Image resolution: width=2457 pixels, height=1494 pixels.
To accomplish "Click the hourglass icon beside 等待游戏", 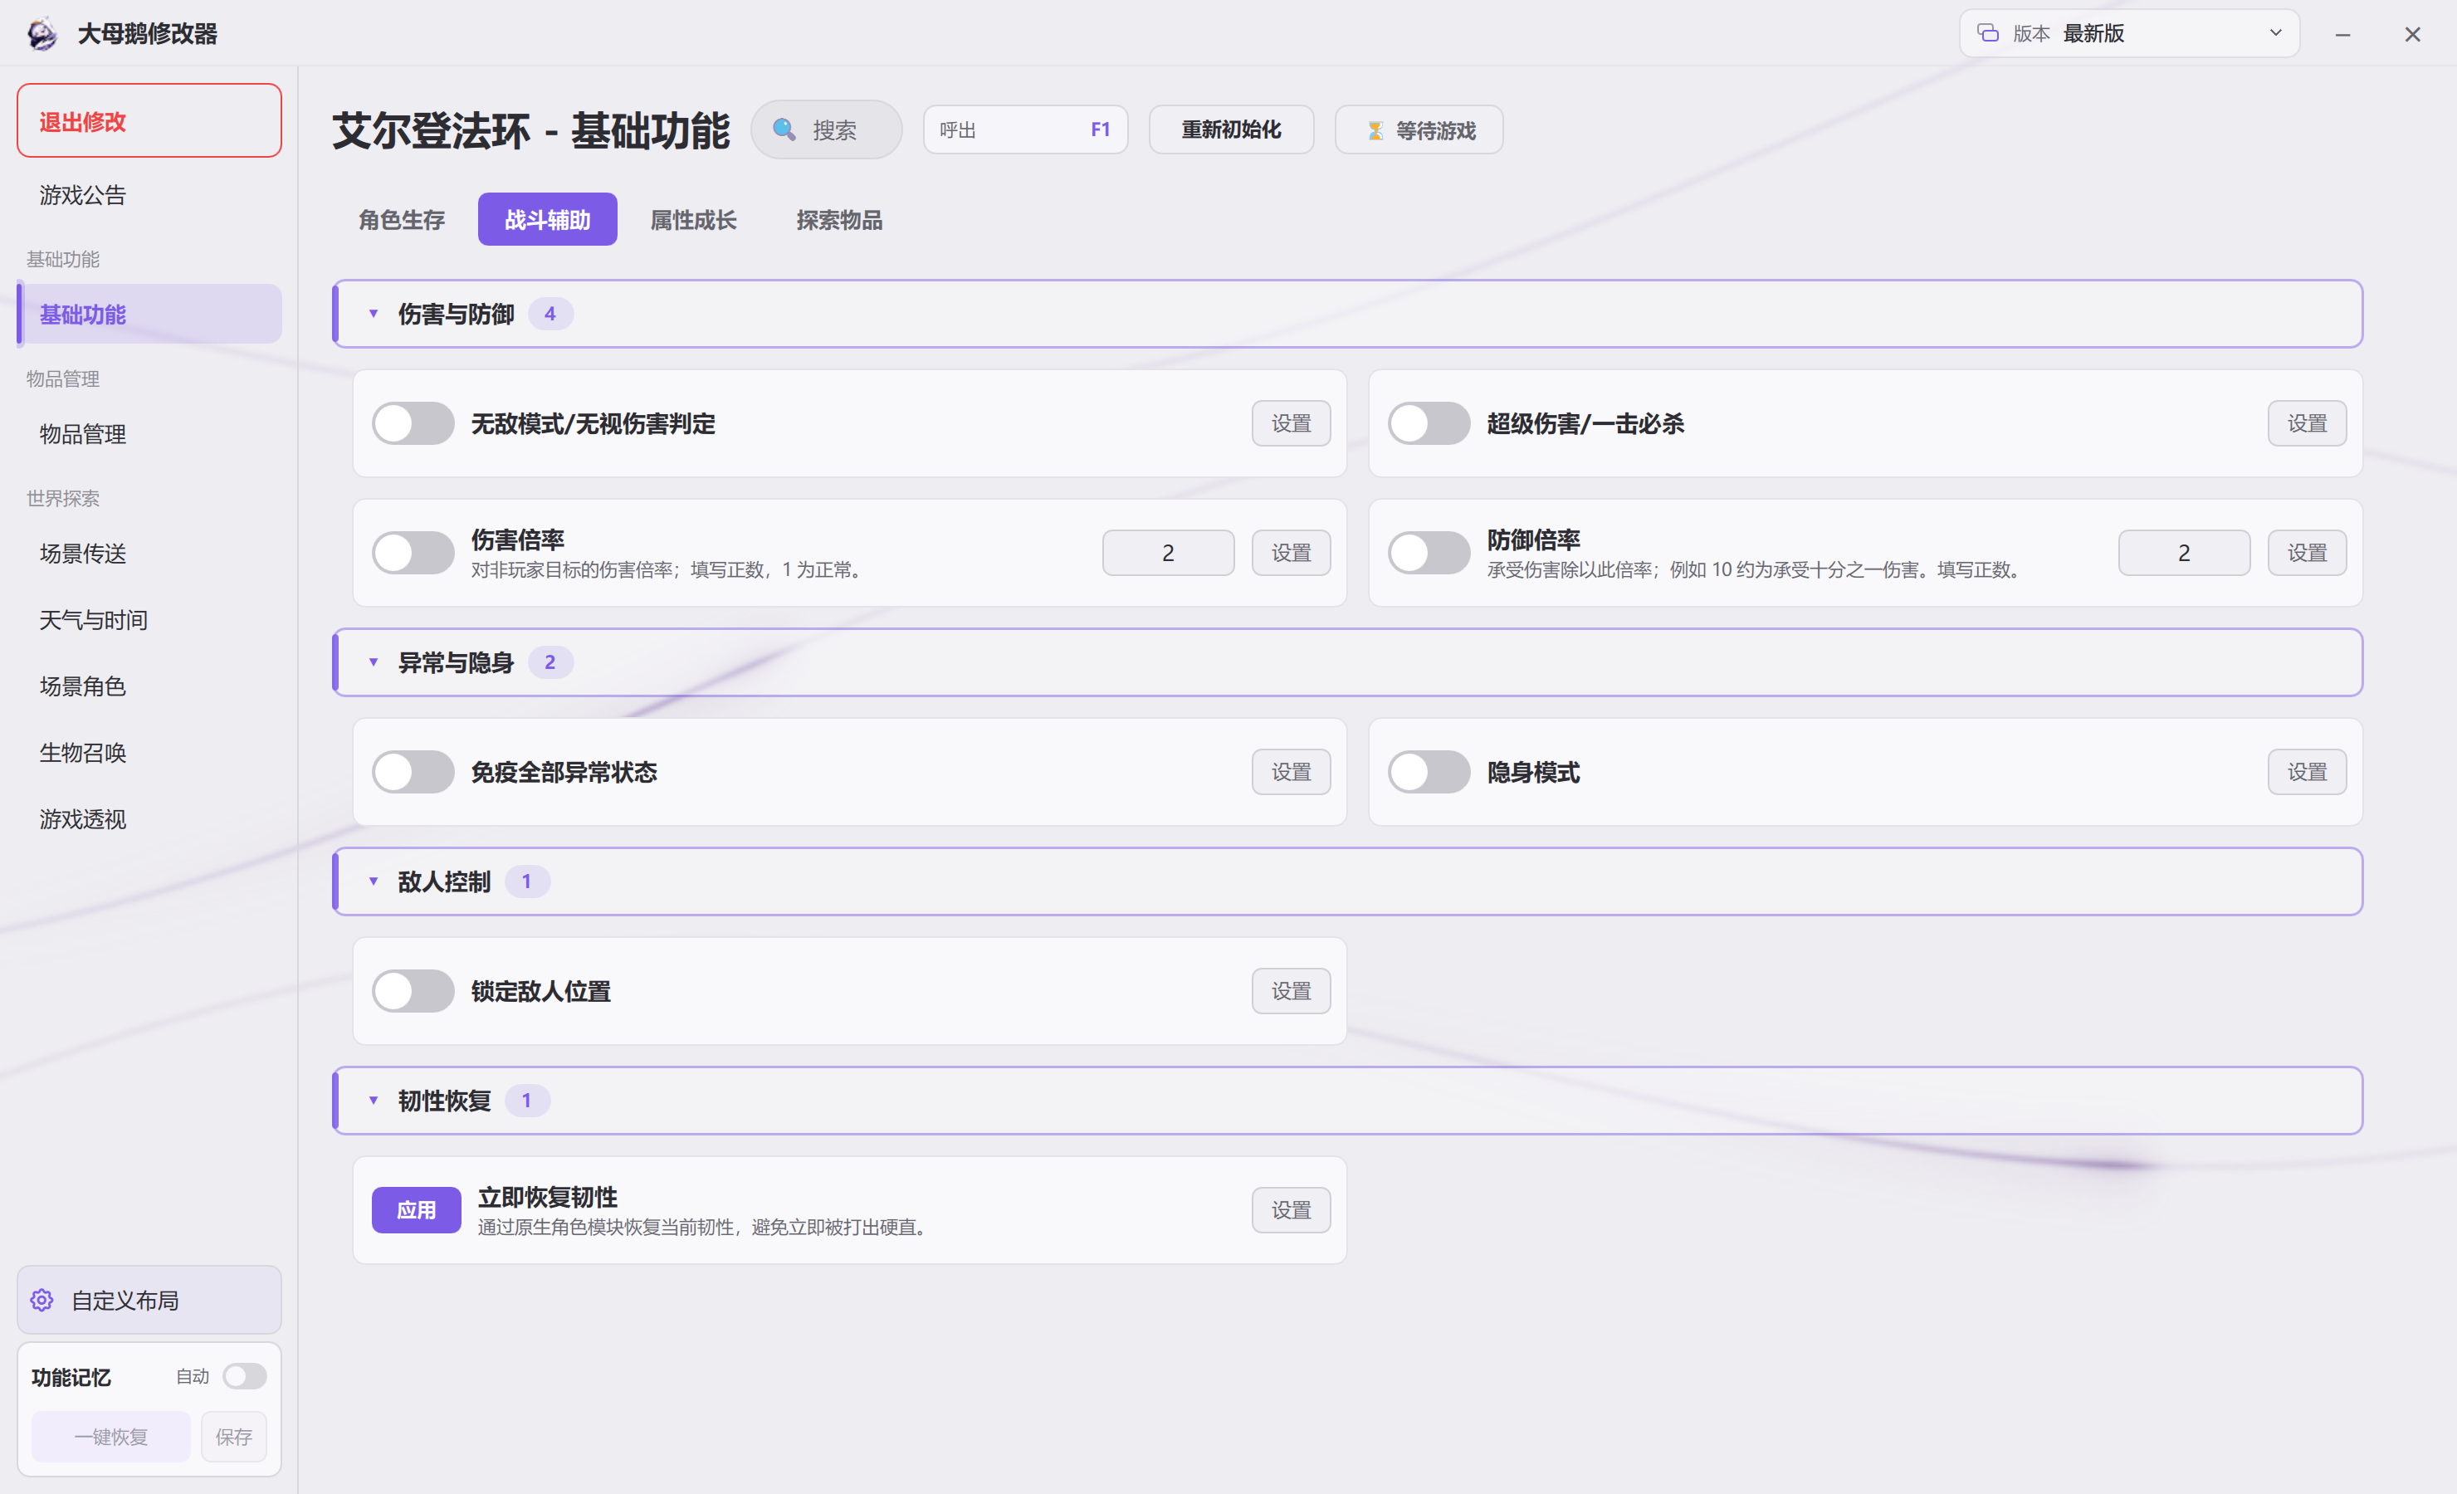I will pyautogui.click(x=1375, y=130).
